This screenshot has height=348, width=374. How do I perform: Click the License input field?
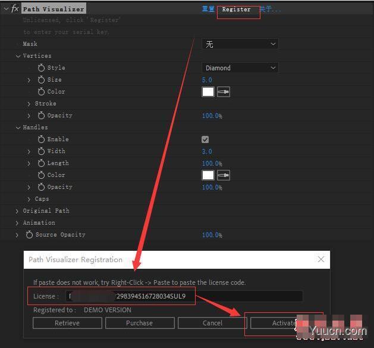click(x=184, y=296)
